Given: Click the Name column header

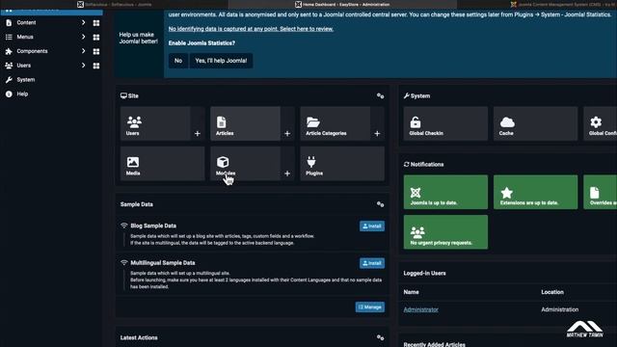Looking at the screenshot, I should 411,292.
